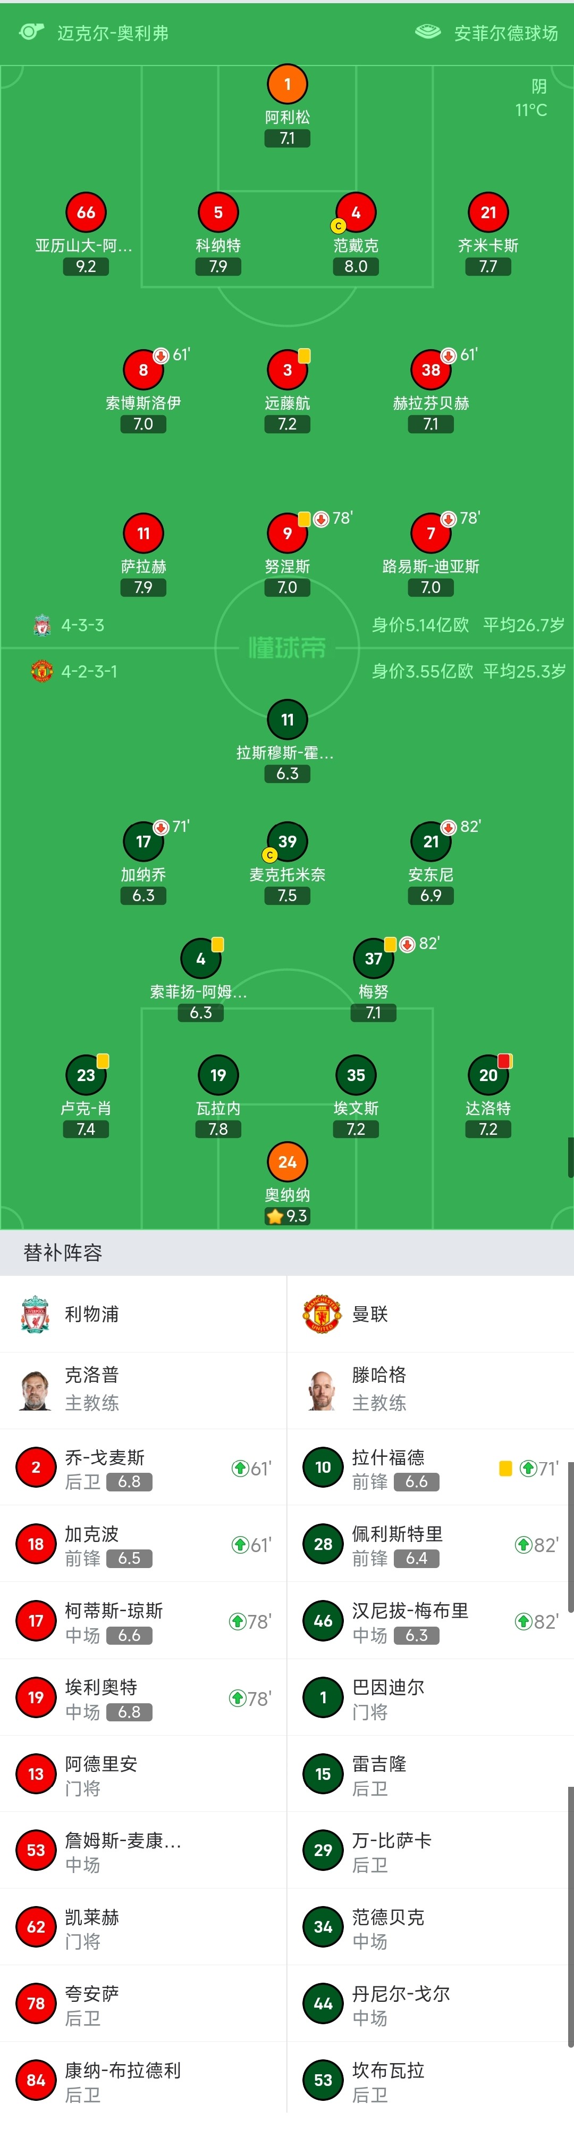The height and width of the screenshot is (2136, 574).
Task: Click the Manchester United crest beside 4-2-3-1
Action: pyautogui.click(x=41, y=671)
